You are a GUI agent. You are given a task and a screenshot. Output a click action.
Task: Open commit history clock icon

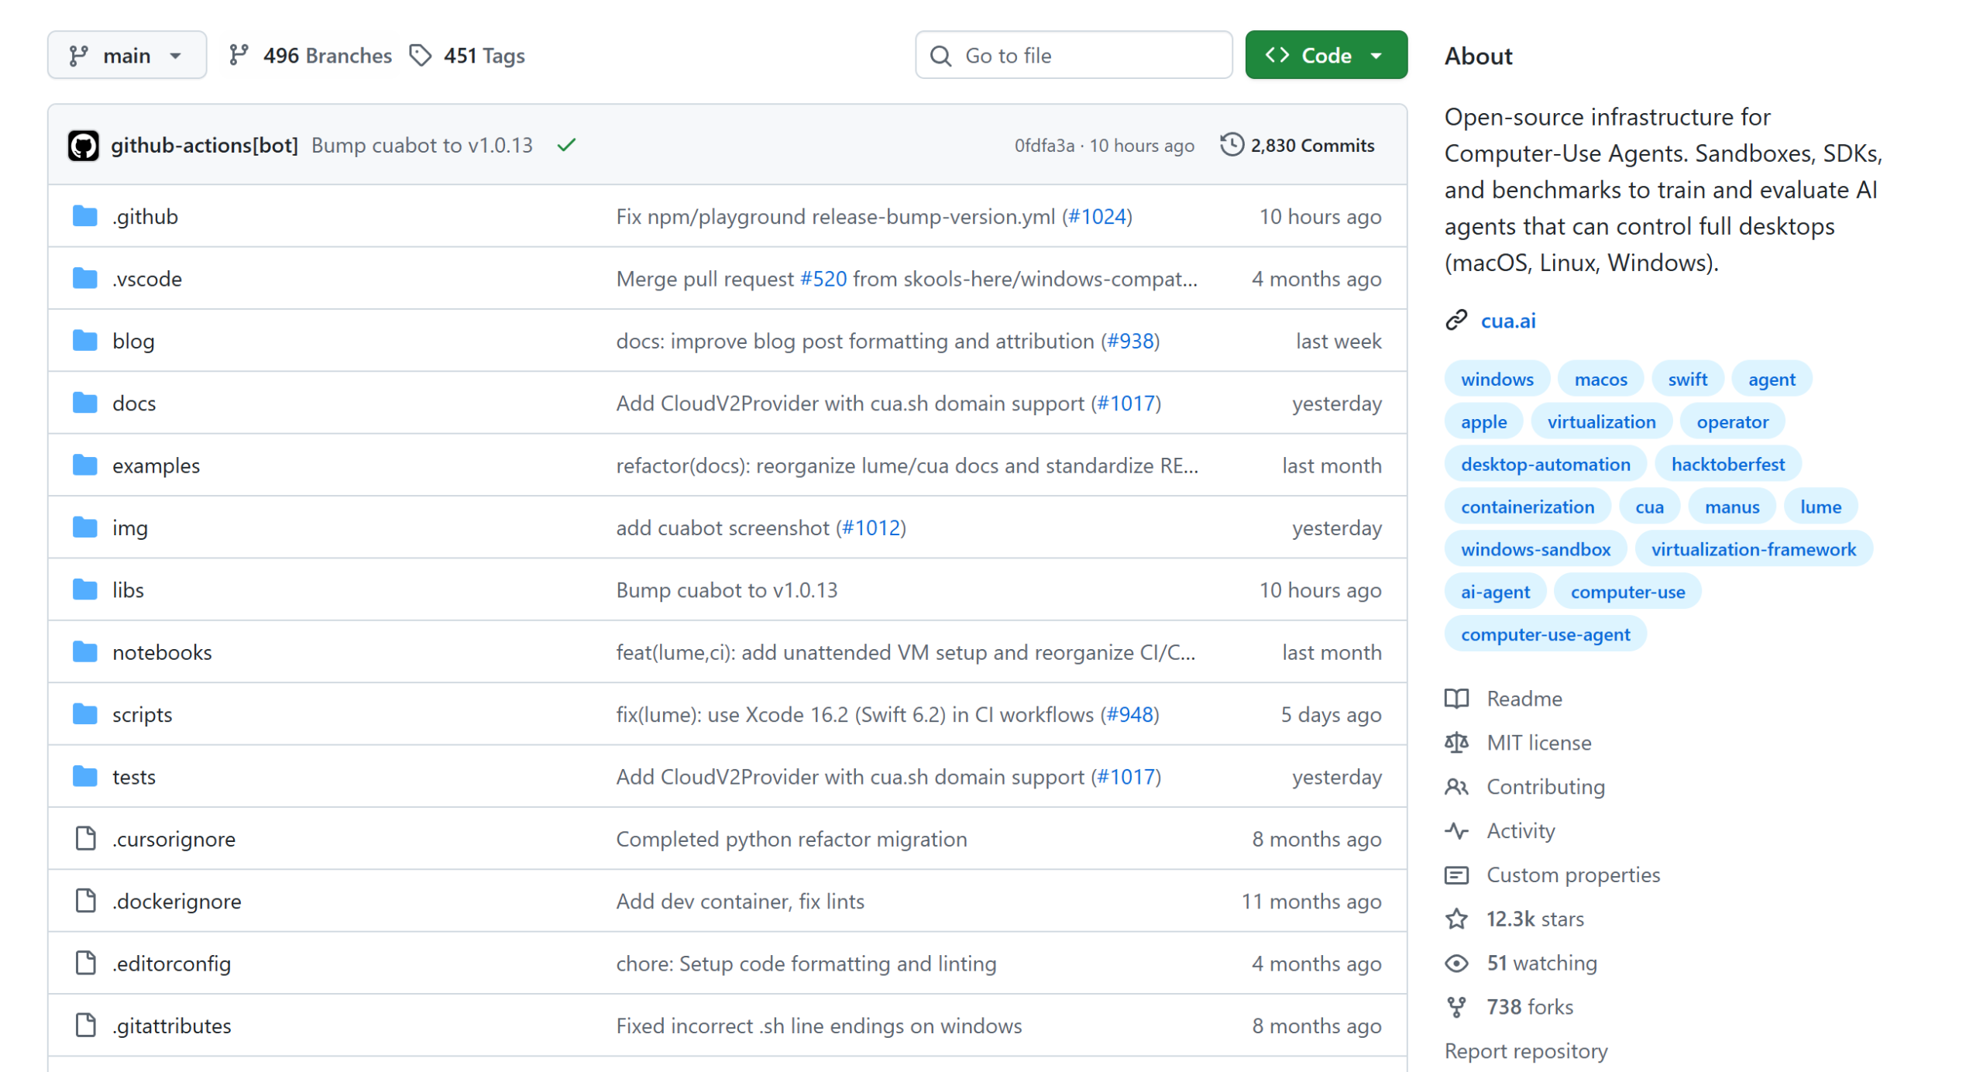coord(1231,145)
